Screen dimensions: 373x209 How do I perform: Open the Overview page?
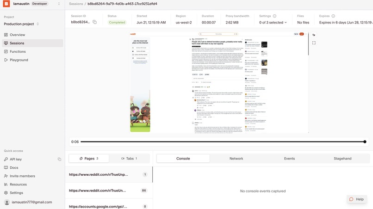tap(18, 35)
